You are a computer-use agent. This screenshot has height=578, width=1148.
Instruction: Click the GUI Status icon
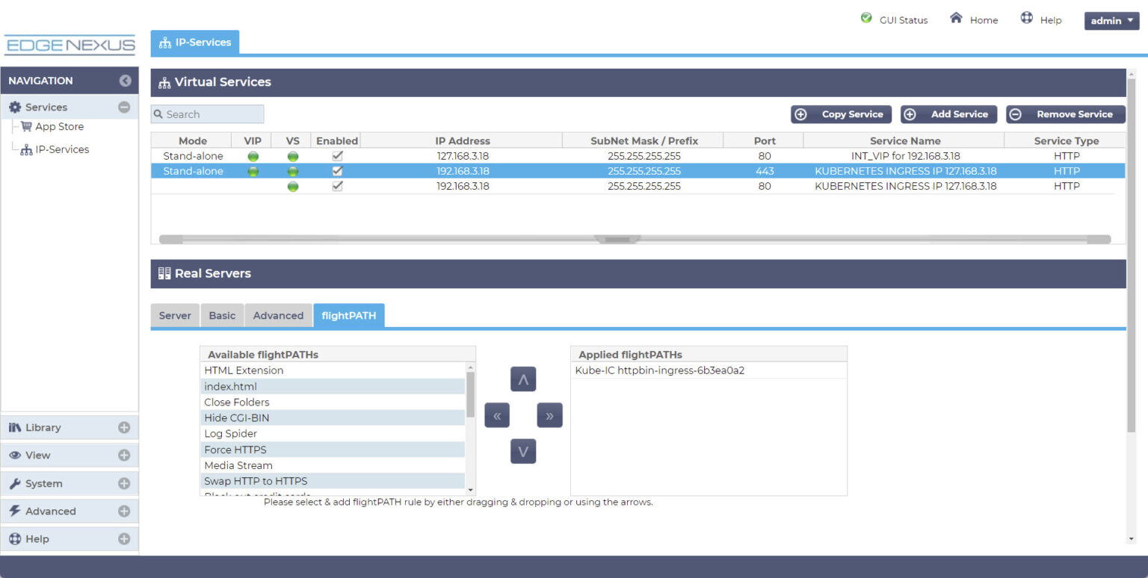click(x=867, y=18)
